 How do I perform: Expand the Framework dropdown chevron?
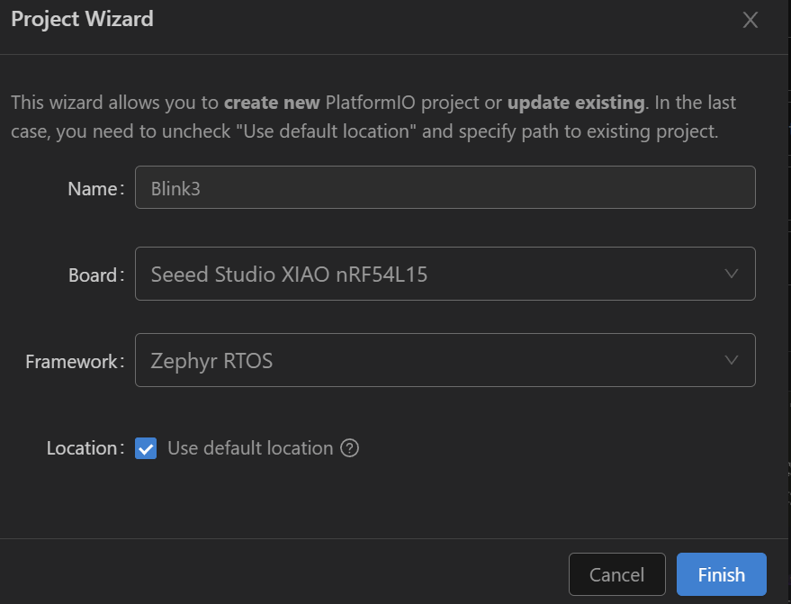click(x=731, y=360)
